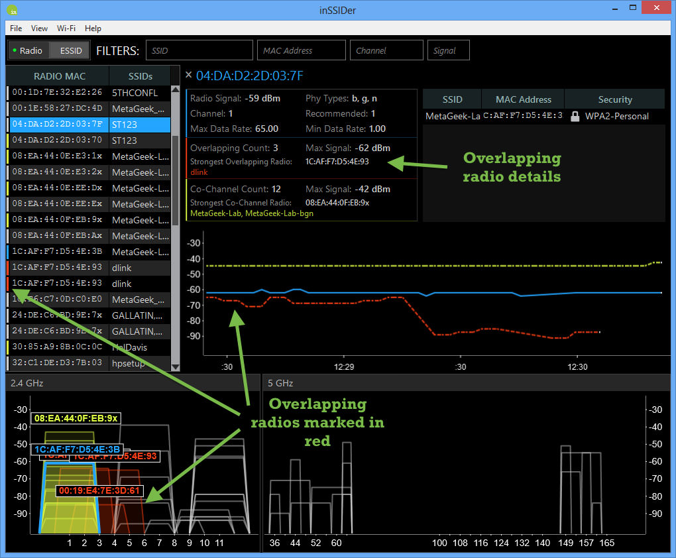Close the 04:DA:D2:2D:03:7F detail panel
The width and height of the screenshot is (676, 558).
(188, 75)
